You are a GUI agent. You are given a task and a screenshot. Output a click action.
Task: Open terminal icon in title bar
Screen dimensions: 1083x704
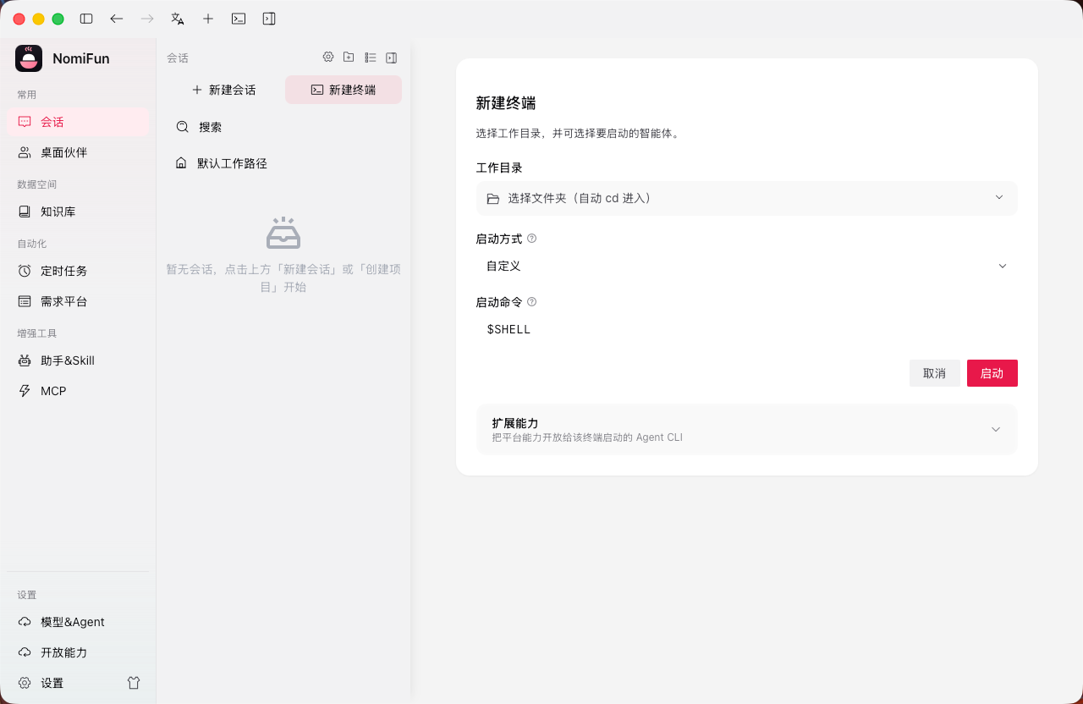[239, 19]
